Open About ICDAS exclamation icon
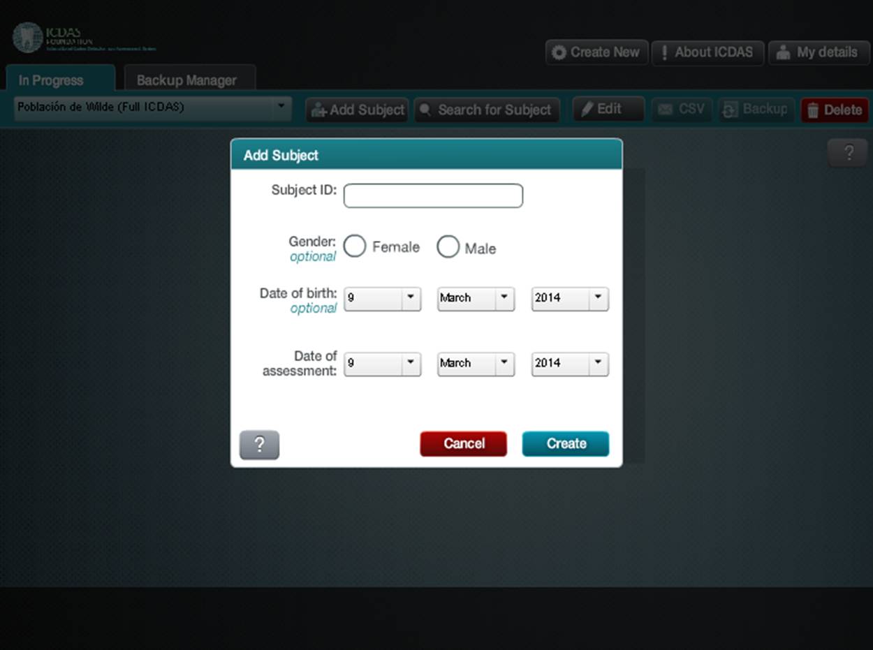The width and height of the screenshot is (873, 650). pyautogui.click(x=664, y=53)
